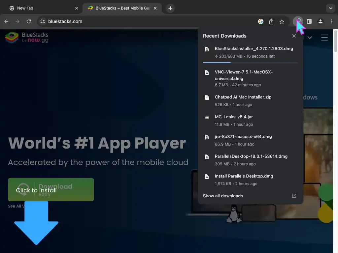The height and width of the screenshot is (253, 338).
Task: Click the BlueStacks download progress bar
Action: click(x=251, y=63)
